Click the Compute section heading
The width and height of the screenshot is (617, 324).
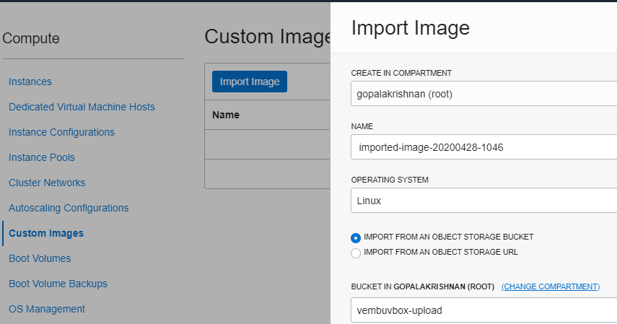click(x=31, y=38)
